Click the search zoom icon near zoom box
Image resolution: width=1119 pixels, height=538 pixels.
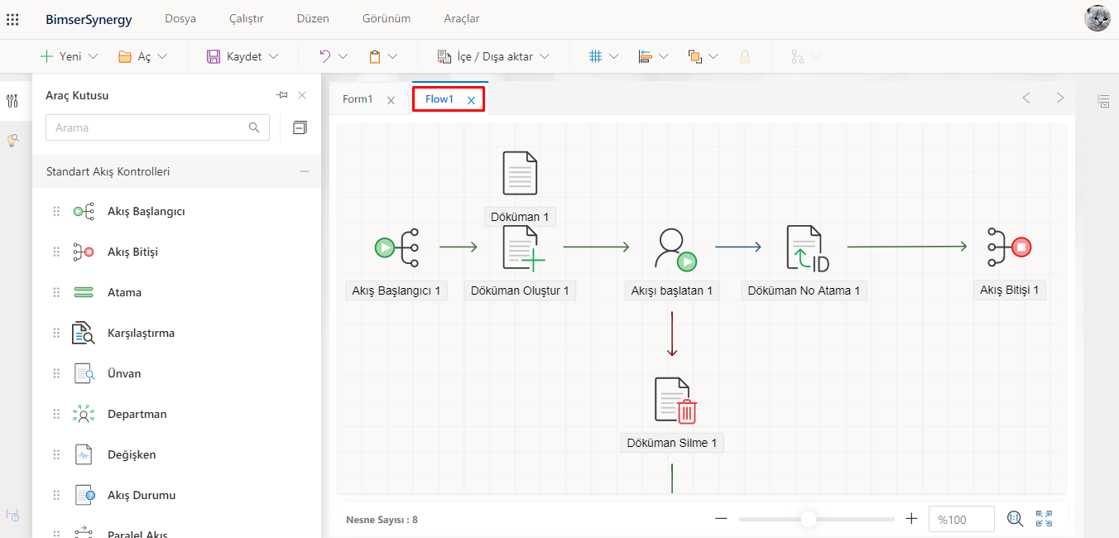(1016, 519)
